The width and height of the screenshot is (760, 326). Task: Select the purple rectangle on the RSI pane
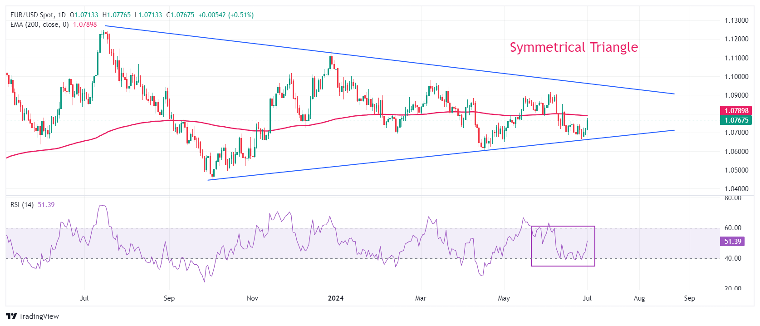coord(563,266)
